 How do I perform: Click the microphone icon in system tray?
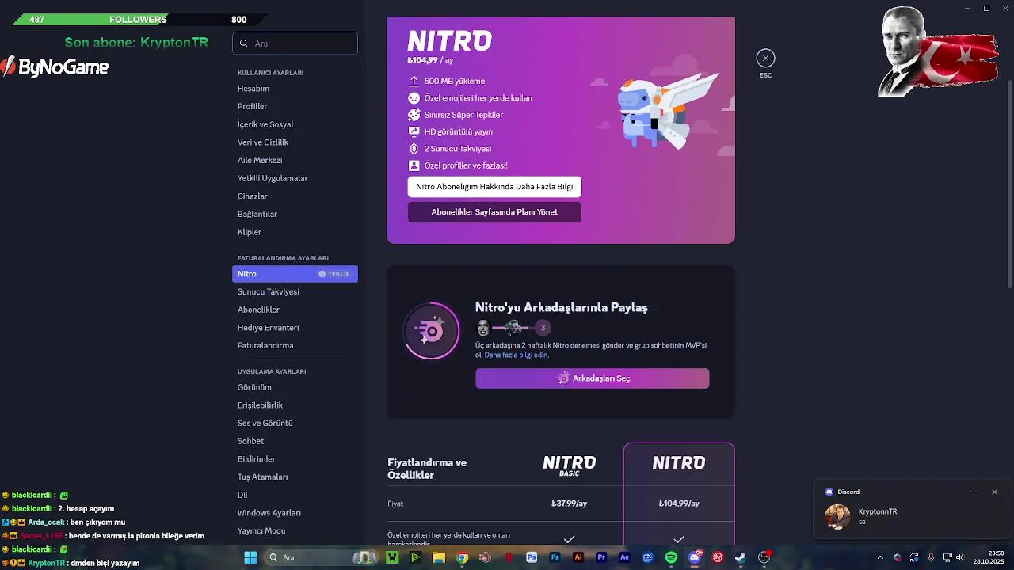click(931, 557)
